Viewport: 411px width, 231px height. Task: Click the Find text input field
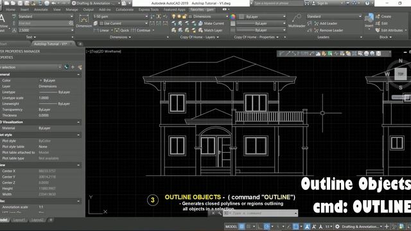43,23
